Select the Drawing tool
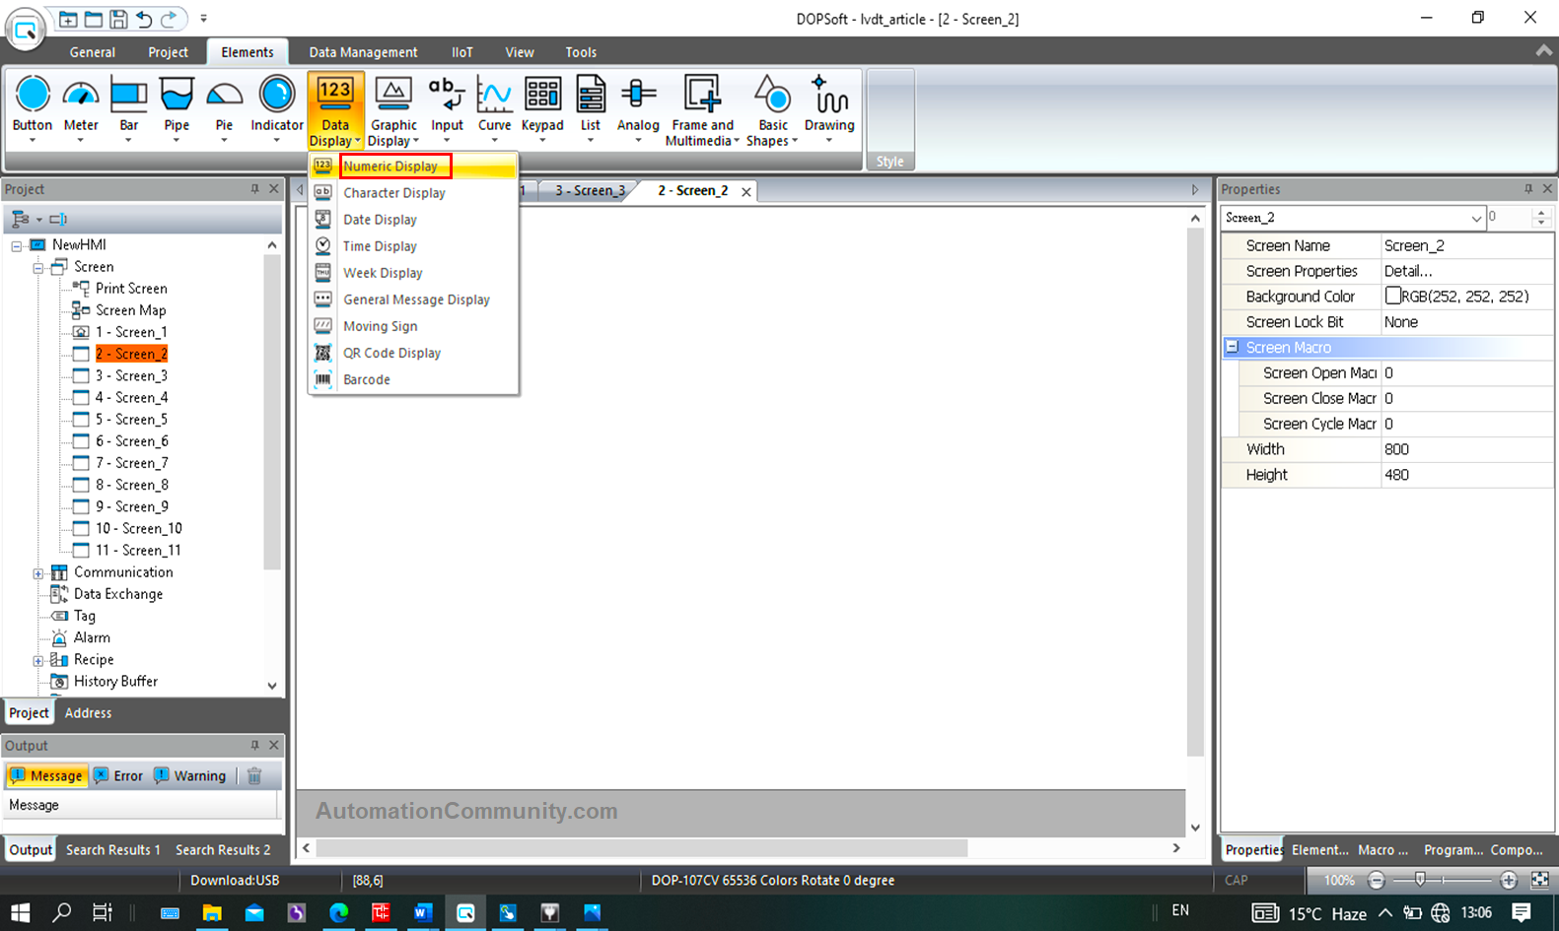This screenshot has height=931, width=1559. [829, 109]
